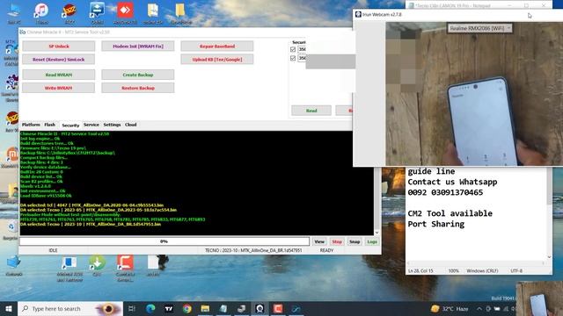Click the first IMEI input field
Viewport: 563px width, 316px height.
[302, 49]
